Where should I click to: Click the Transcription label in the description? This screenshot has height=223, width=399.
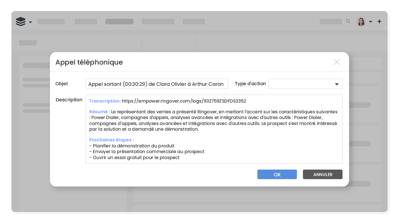105,101
